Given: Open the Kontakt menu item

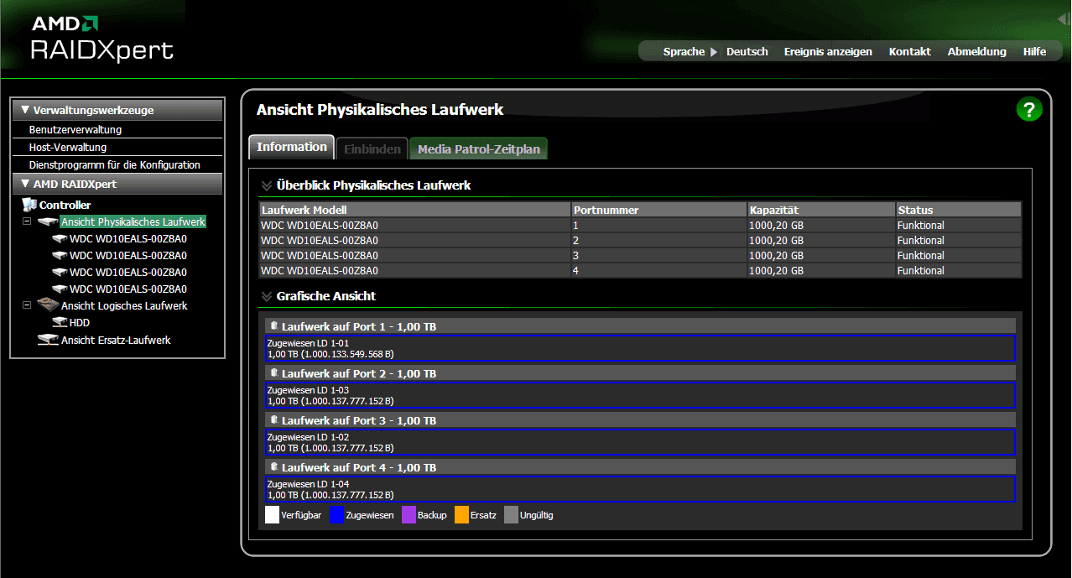Looking at the screenshot, I should coord(910,52).
